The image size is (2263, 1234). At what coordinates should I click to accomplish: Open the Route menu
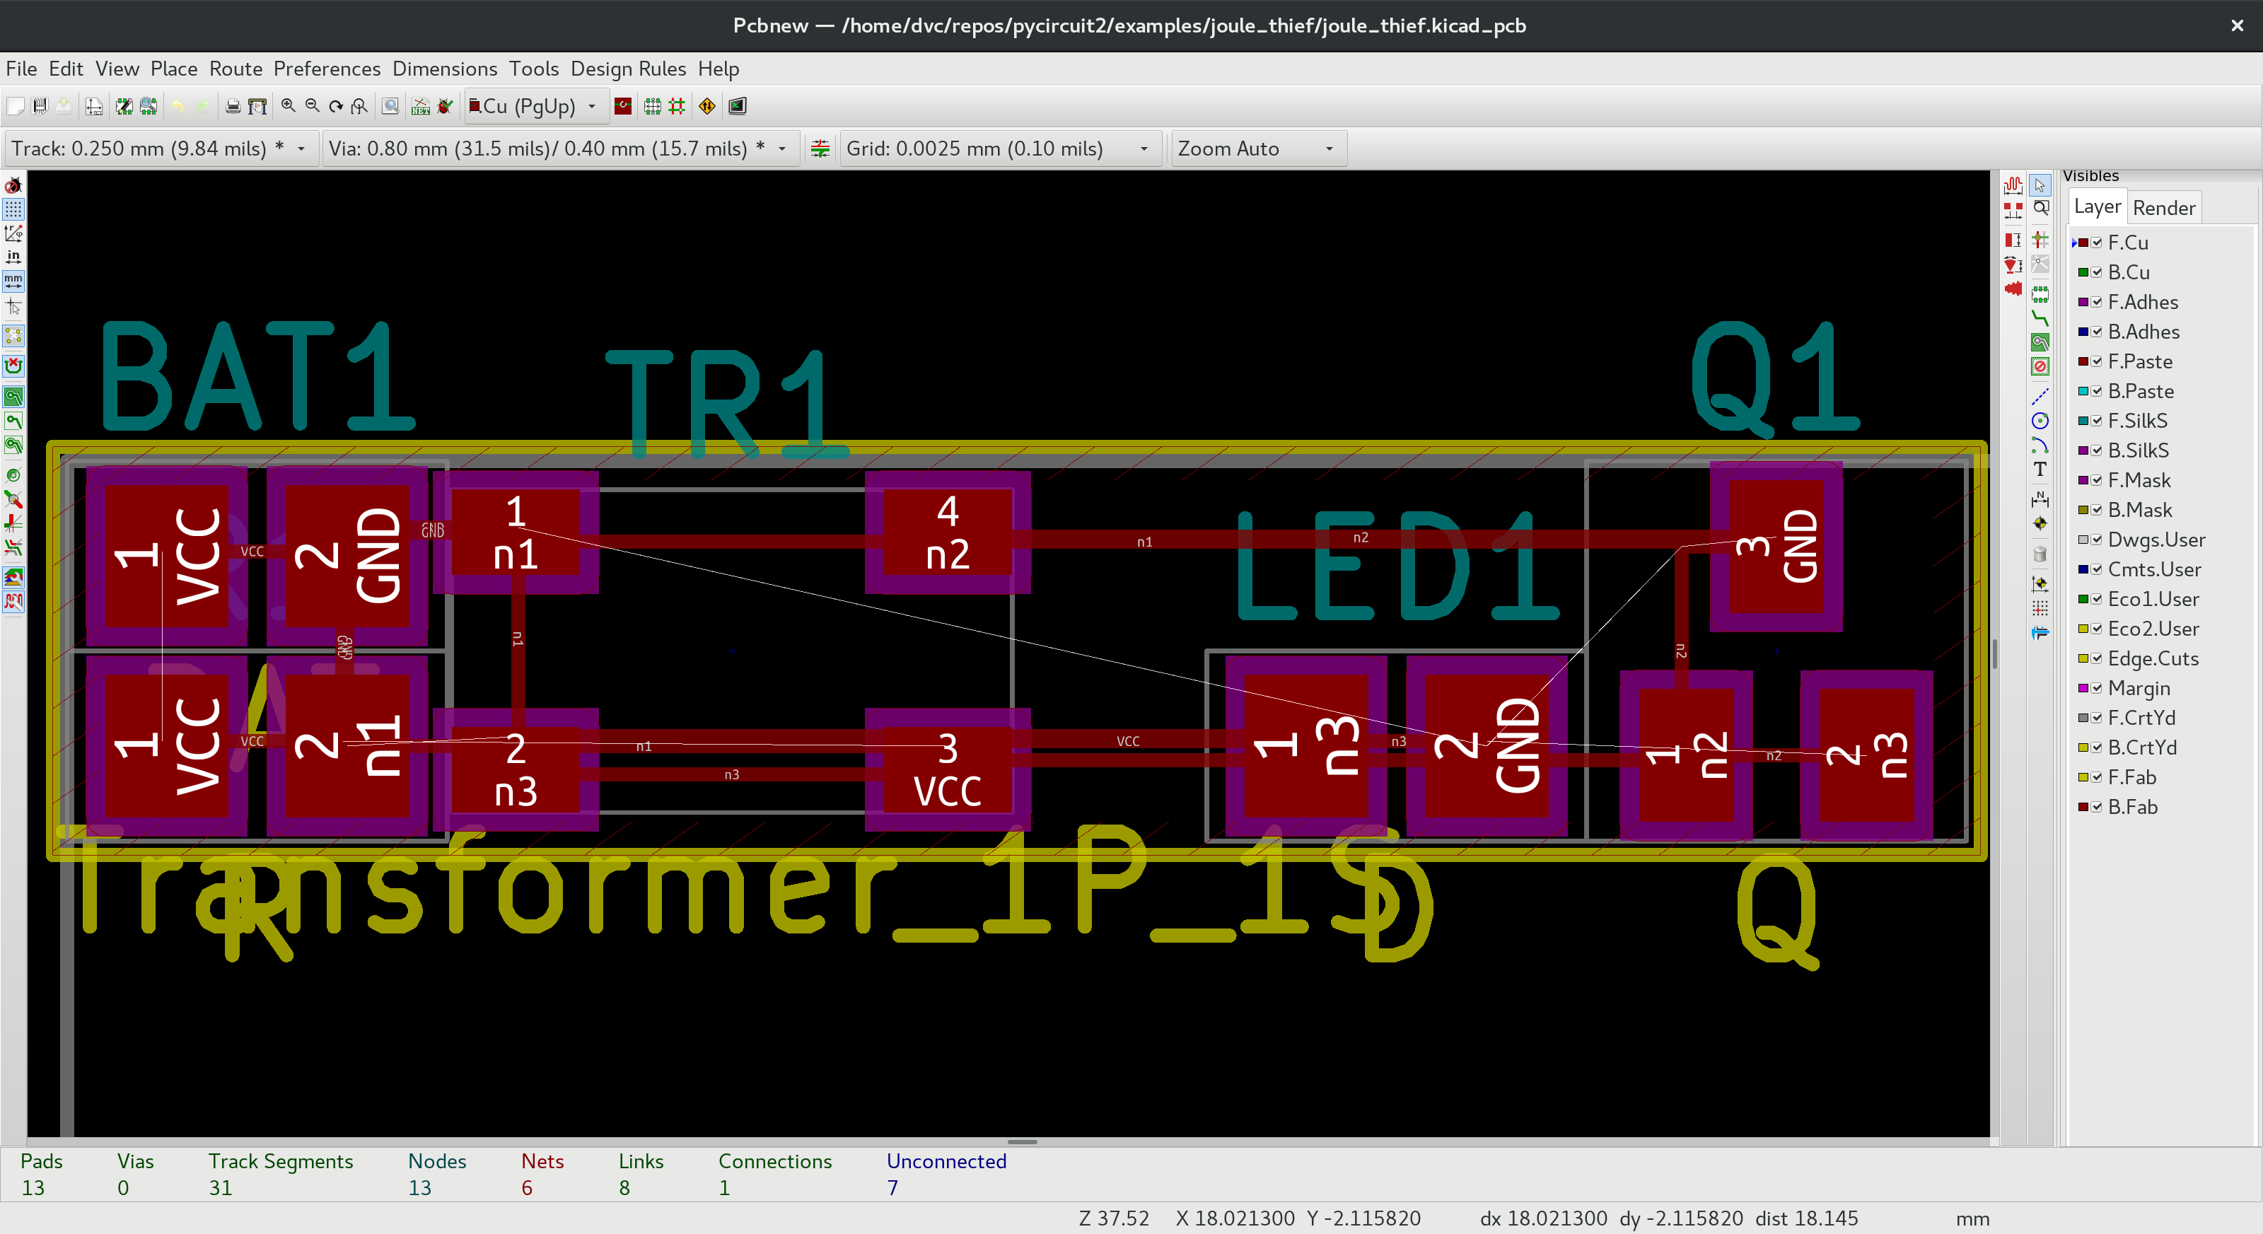(235, 69)
